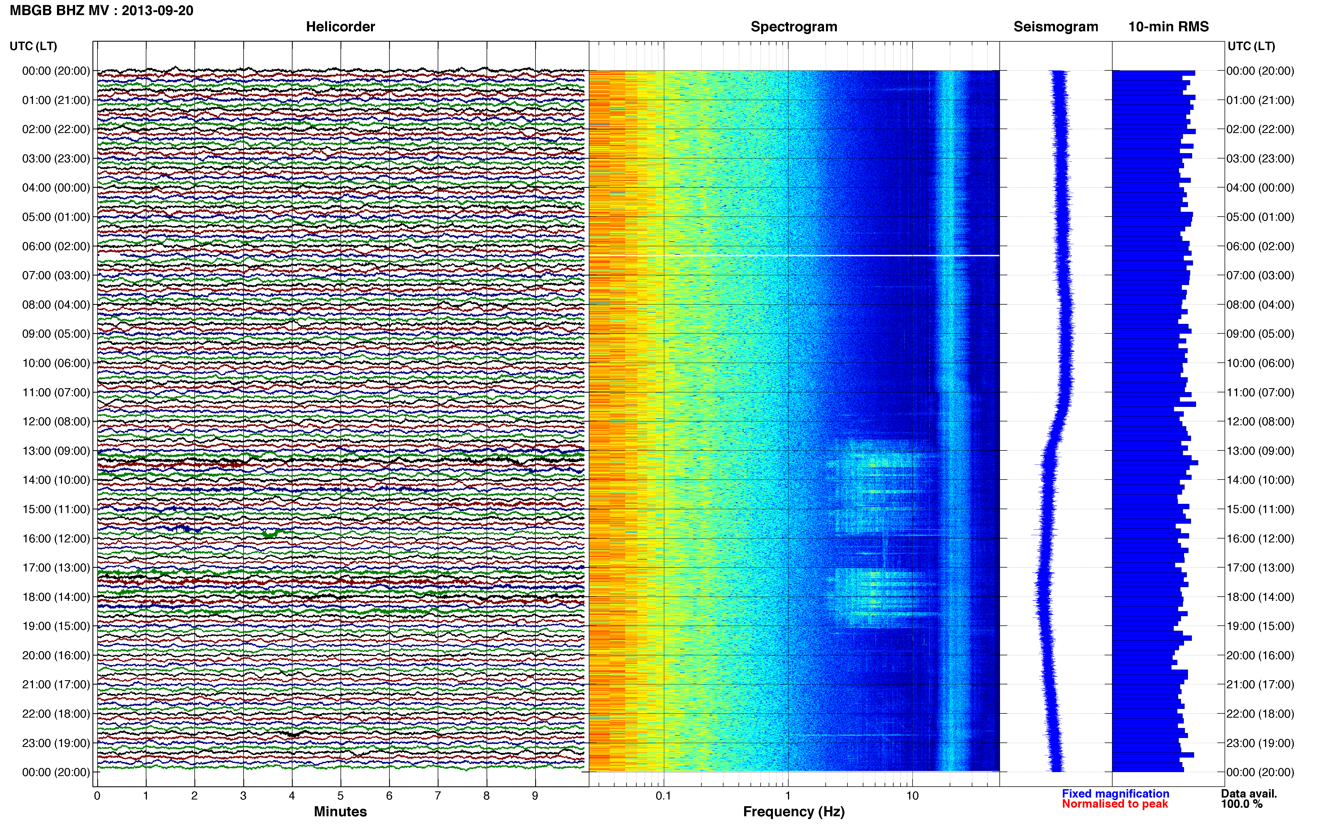Click the Minutes axis tick label '5'
Image resolution: width=1324 pixels, height=828 pixels.
(x=340, y=796)
